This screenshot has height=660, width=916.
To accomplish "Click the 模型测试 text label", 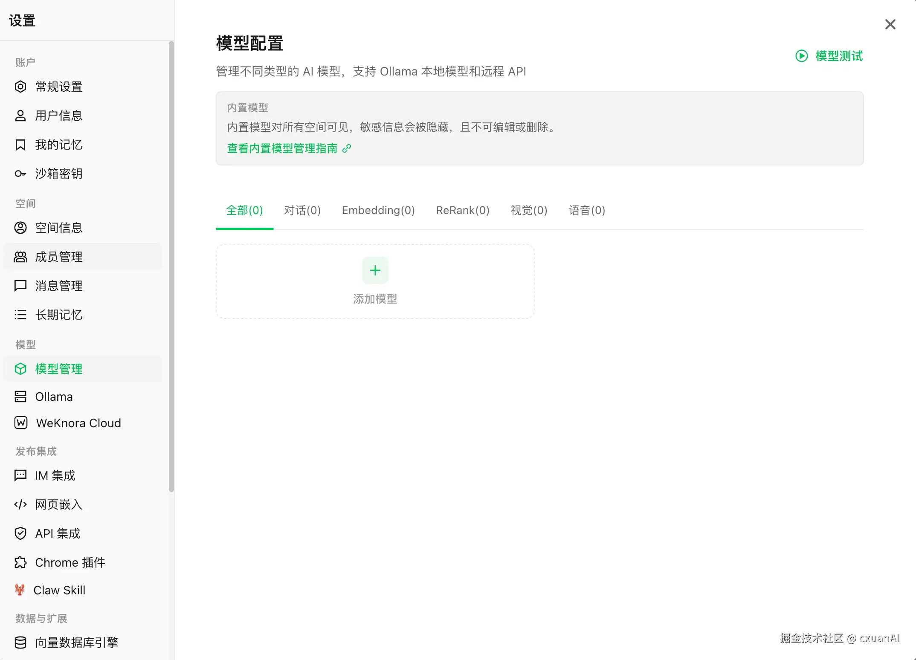I will click(839, 56).
